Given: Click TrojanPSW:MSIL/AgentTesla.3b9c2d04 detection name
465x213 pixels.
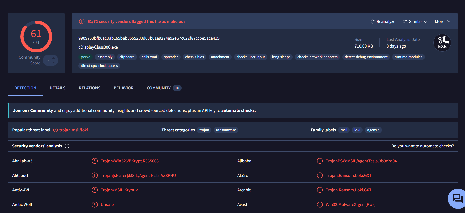Looking at the screenshot, I should 361,161.
